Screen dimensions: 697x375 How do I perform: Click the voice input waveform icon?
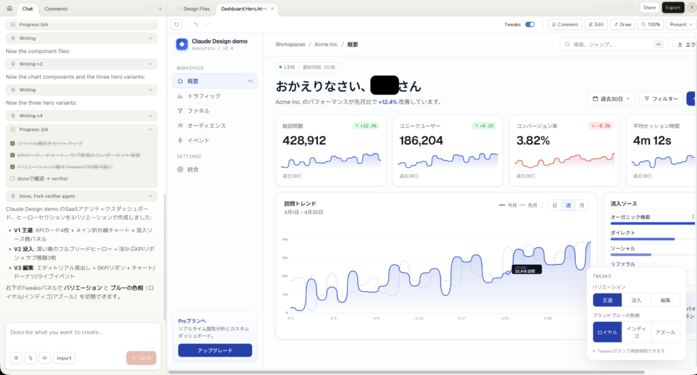click(44, 358)
